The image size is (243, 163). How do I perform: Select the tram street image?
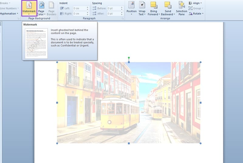[x=128, y=102]
